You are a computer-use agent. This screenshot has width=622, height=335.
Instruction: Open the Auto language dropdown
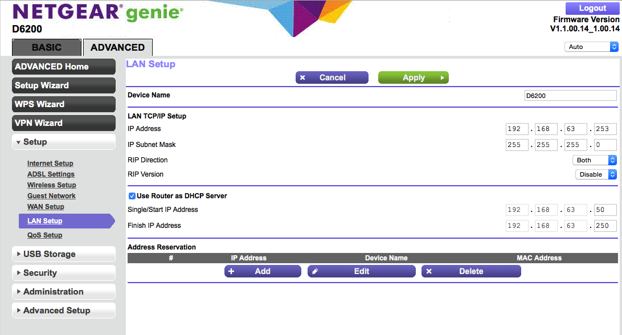pos(591,47)
